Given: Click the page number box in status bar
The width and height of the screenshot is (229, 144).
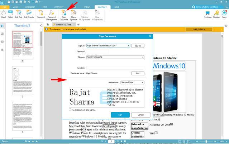Looking at the screenshot, I should point(111,141).
